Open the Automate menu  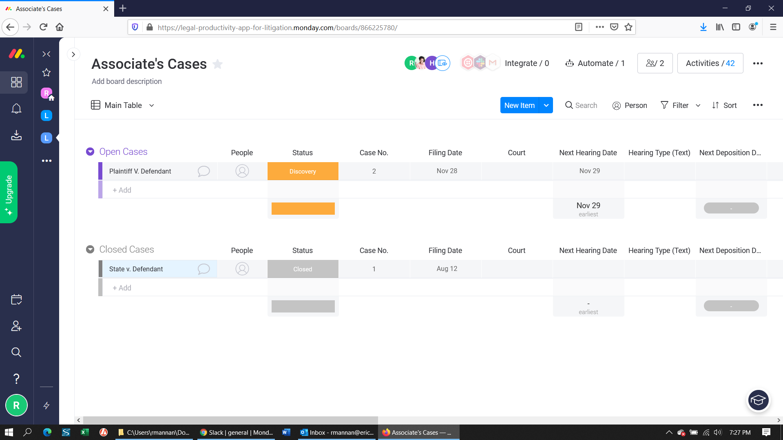click(595, 63)
